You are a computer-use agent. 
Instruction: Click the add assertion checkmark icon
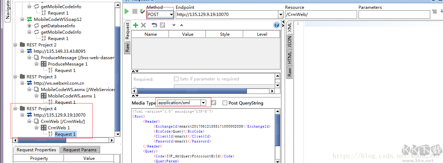tap(142, 11)
